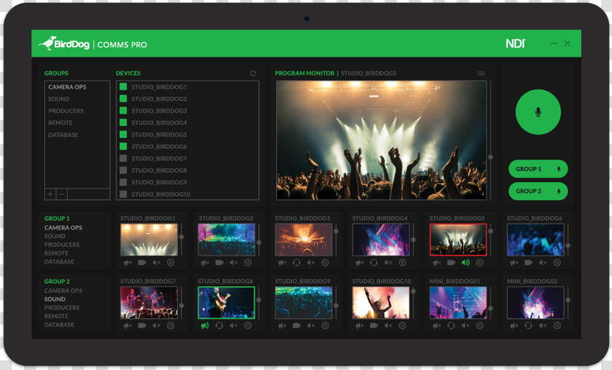Image resolution: width=612 pixels, height=370 pixels.
Task: Talk to GROUP 1 button
Action: click(x=538, y=169)
